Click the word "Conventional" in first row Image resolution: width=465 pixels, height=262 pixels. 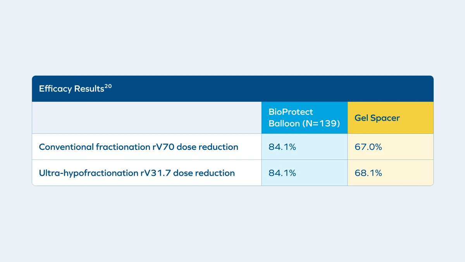(66, 147)
